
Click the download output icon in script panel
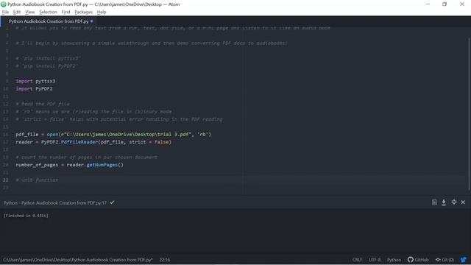click(444, 202)
